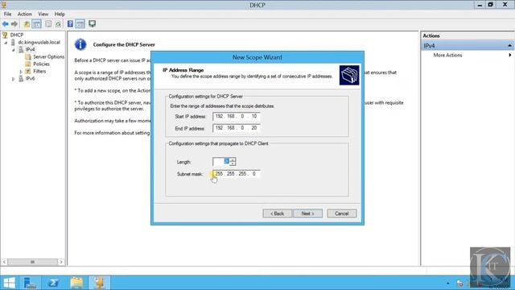
Task: Click the Up One Level folder icon
Action: click(27, 24)
